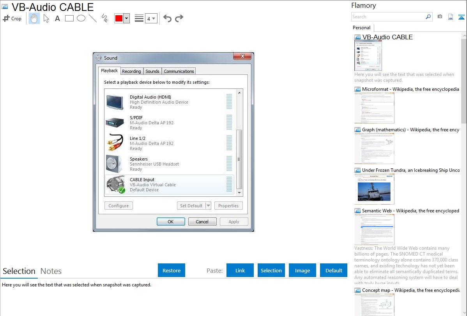Click the Speakers device icon
This screenshot has width=467, height=316.
point(114,164)
